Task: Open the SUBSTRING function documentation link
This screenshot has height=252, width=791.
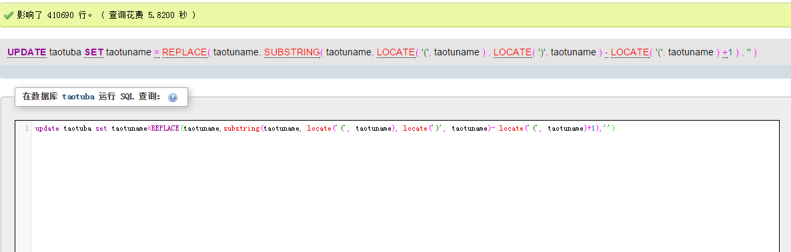Action: point(291,52)
